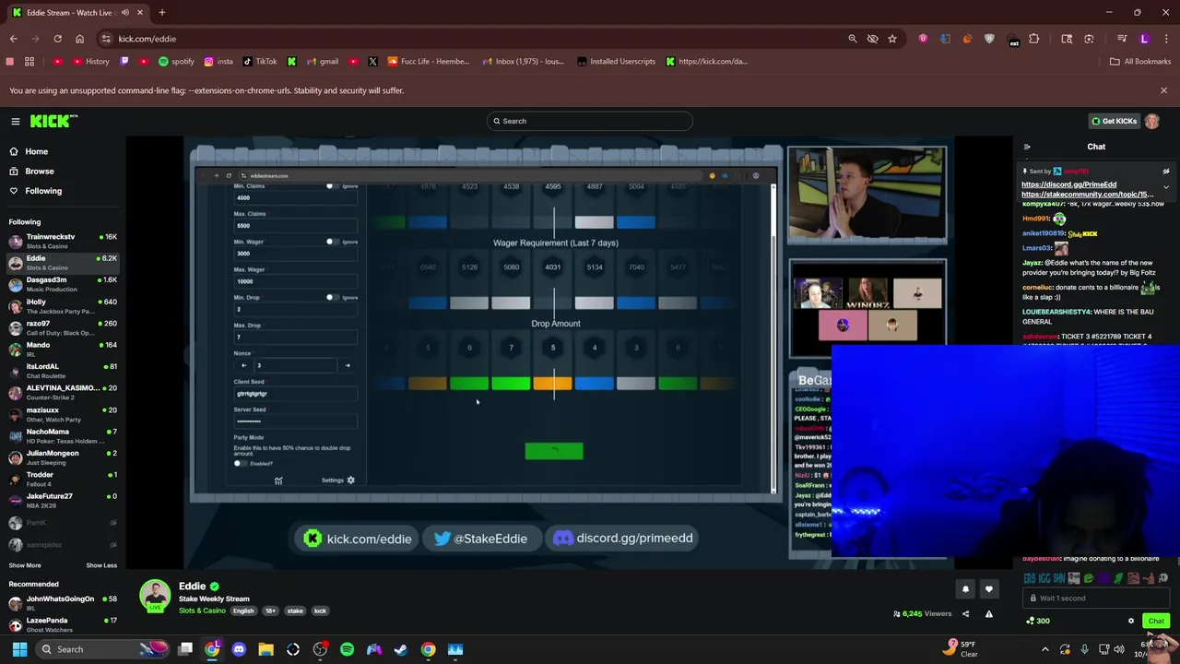Open the gmail bookmark
The height and width of the screenshot is (664, 1180).
click(323, 62)
